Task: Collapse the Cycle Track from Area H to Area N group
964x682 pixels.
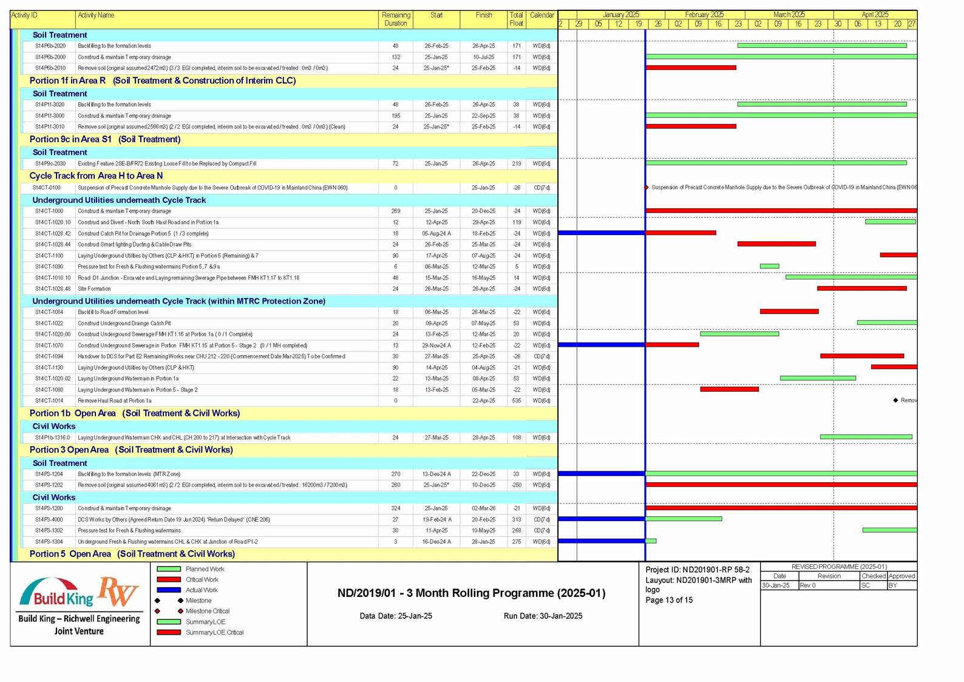Action: (x=96, y=176)
